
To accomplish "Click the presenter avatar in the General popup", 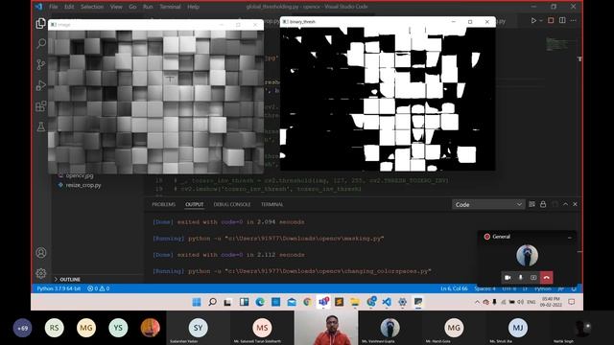I will coord(527,255).
